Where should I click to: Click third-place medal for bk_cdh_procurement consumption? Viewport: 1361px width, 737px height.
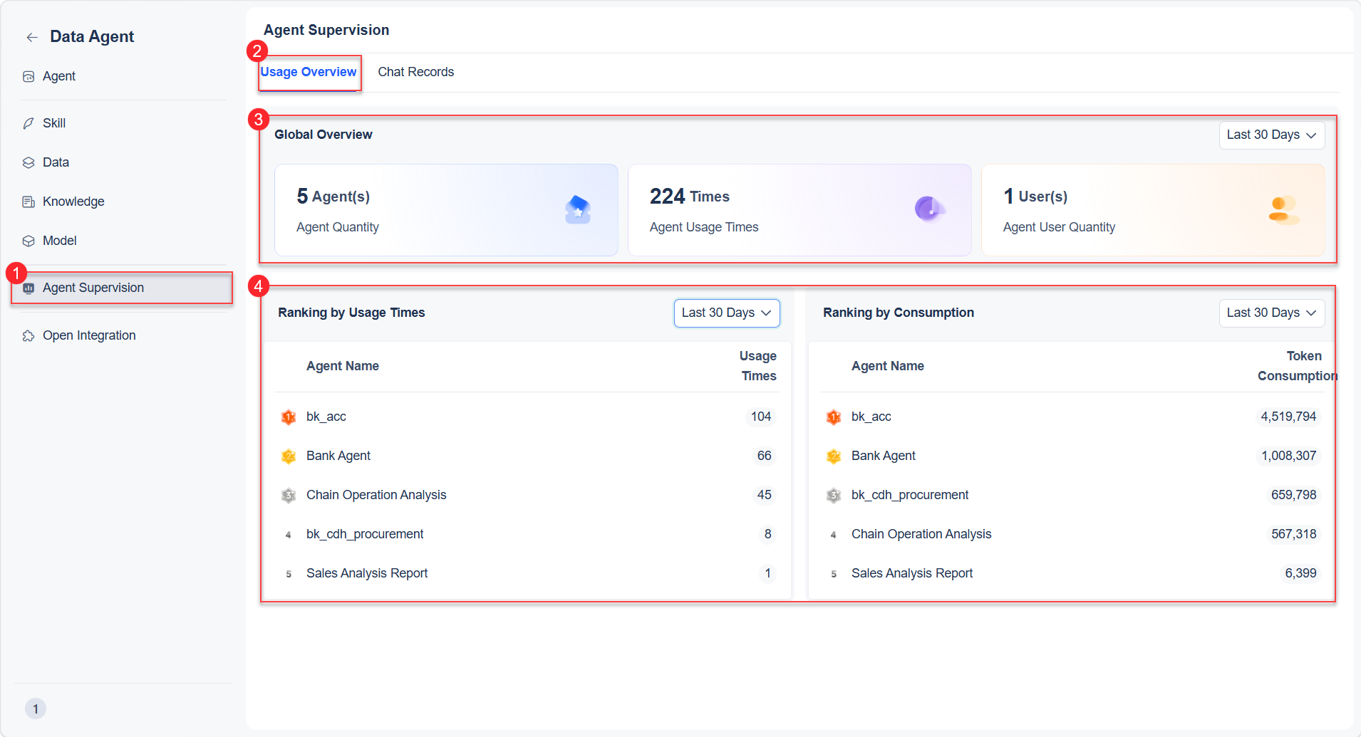point(834,496)
